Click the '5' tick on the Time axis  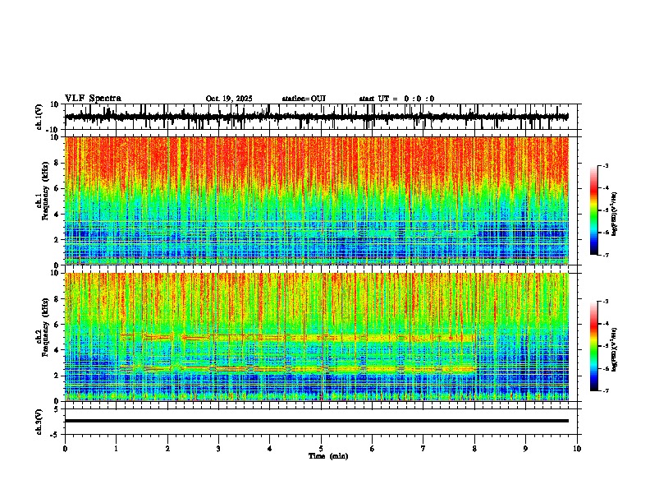321,449
